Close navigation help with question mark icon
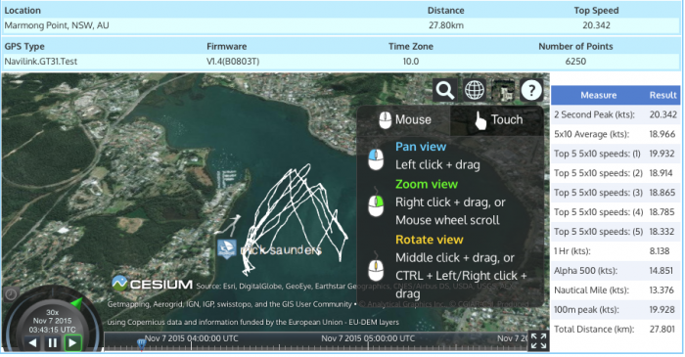 531,90
